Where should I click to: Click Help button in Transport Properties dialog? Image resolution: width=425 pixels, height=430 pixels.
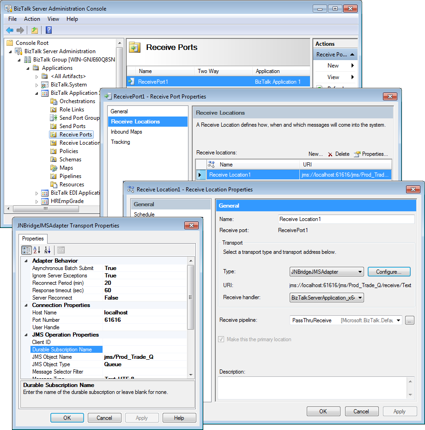click(x=179, y=418)
